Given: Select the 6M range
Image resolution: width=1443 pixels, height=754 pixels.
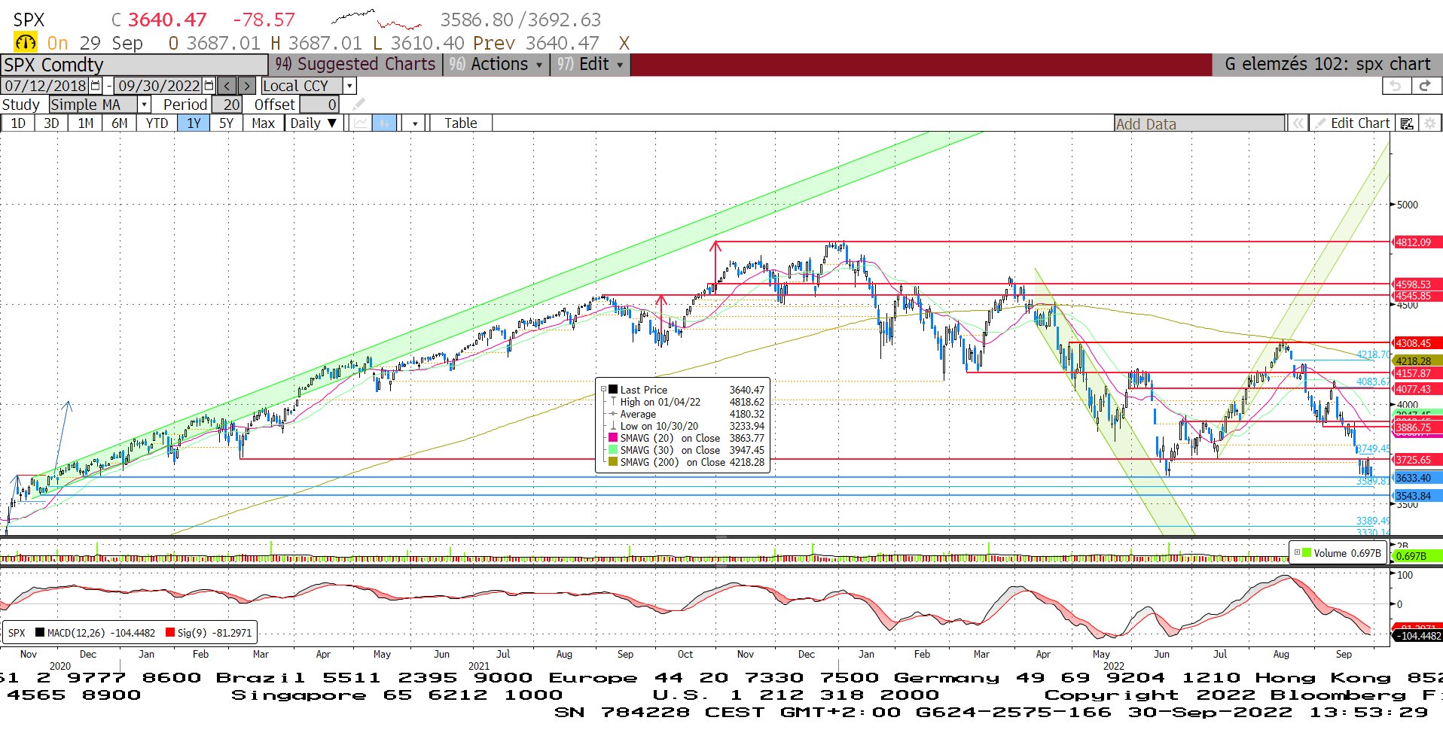Looking at the screenshot, I should 120,123.
